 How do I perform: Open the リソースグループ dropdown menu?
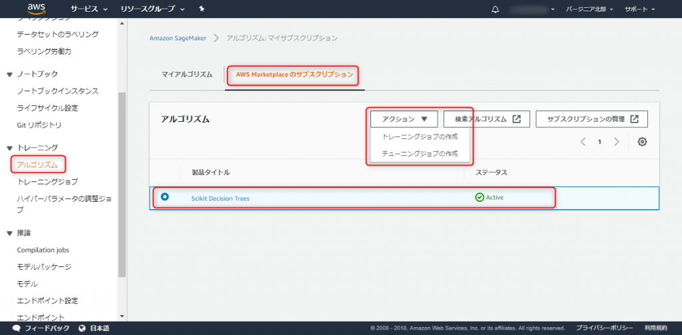(153, 9)
